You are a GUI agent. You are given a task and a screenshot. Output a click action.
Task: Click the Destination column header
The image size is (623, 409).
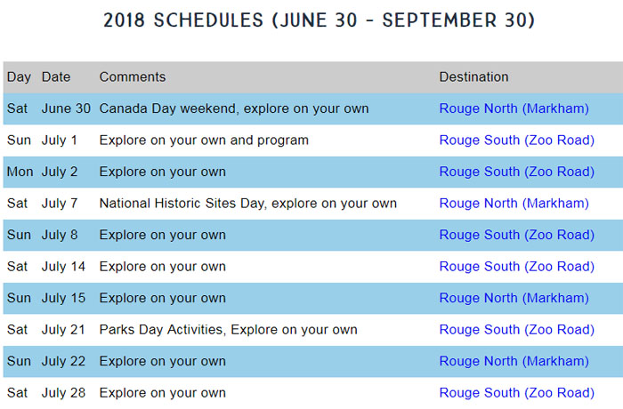pos(473,77)
